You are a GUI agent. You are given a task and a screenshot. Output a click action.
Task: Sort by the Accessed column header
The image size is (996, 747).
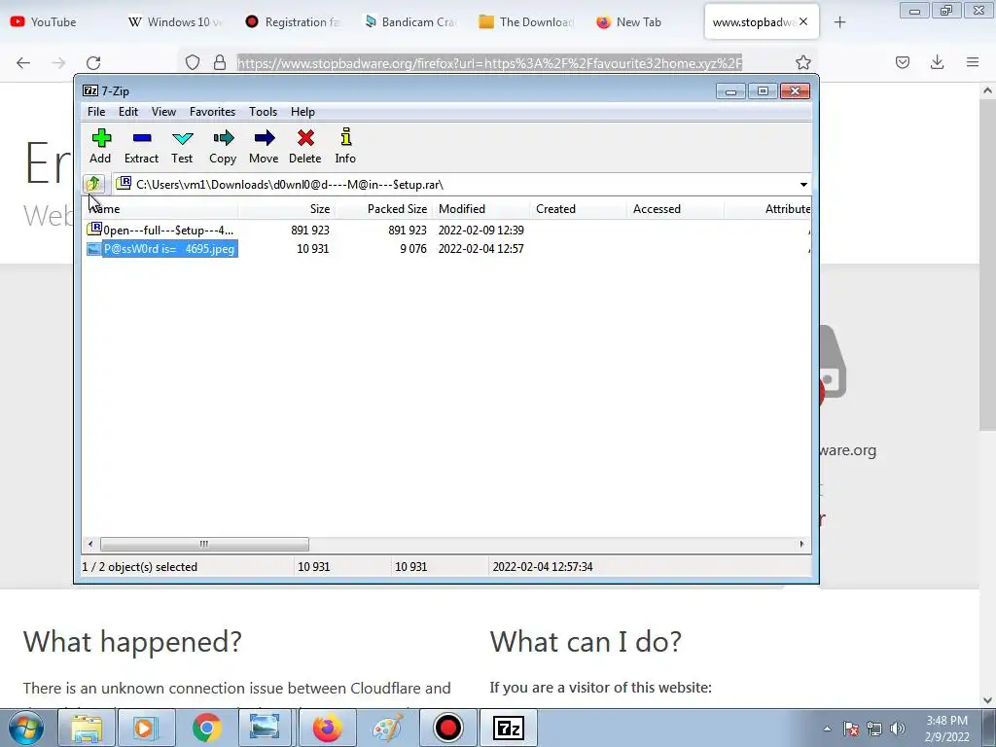tap(675, 209)
